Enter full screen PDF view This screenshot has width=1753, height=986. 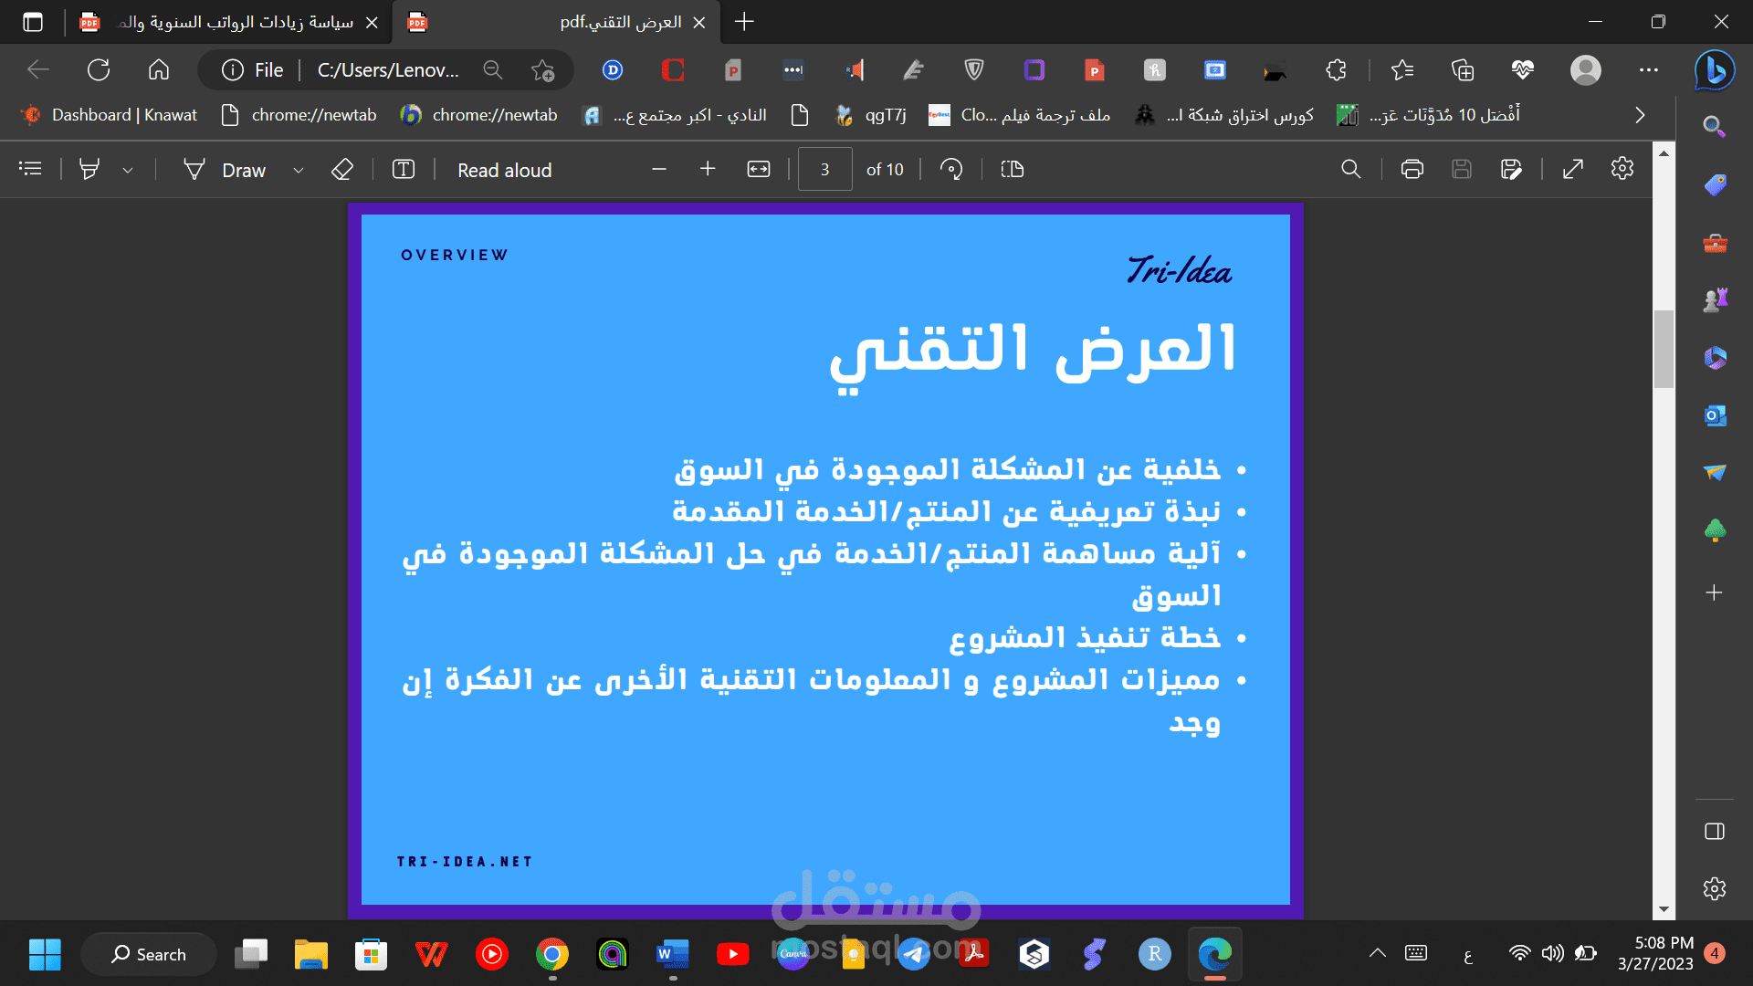1573,169
